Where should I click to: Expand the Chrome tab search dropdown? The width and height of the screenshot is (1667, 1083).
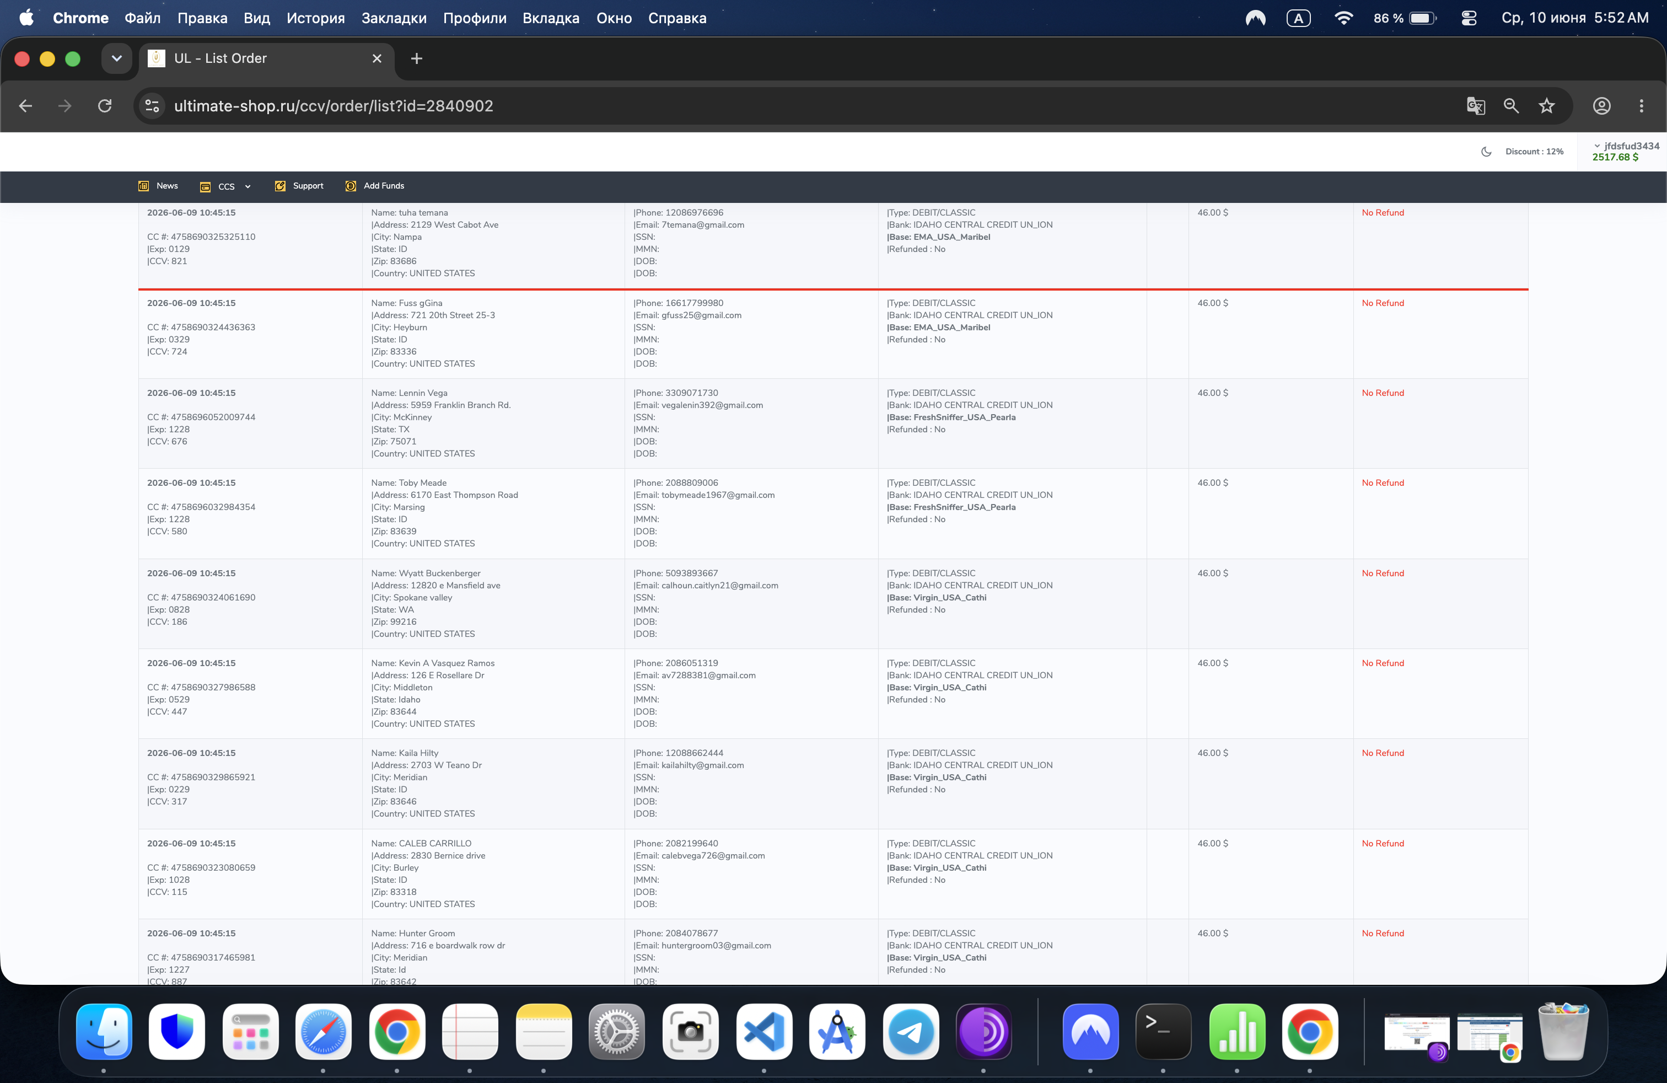click(x=117, y=58)
